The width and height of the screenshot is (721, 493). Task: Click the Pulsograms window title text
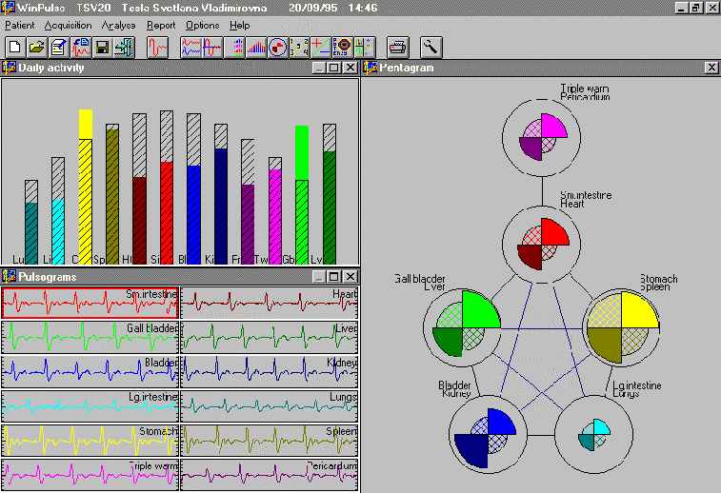pyautogui.click(x=47, y=277)
